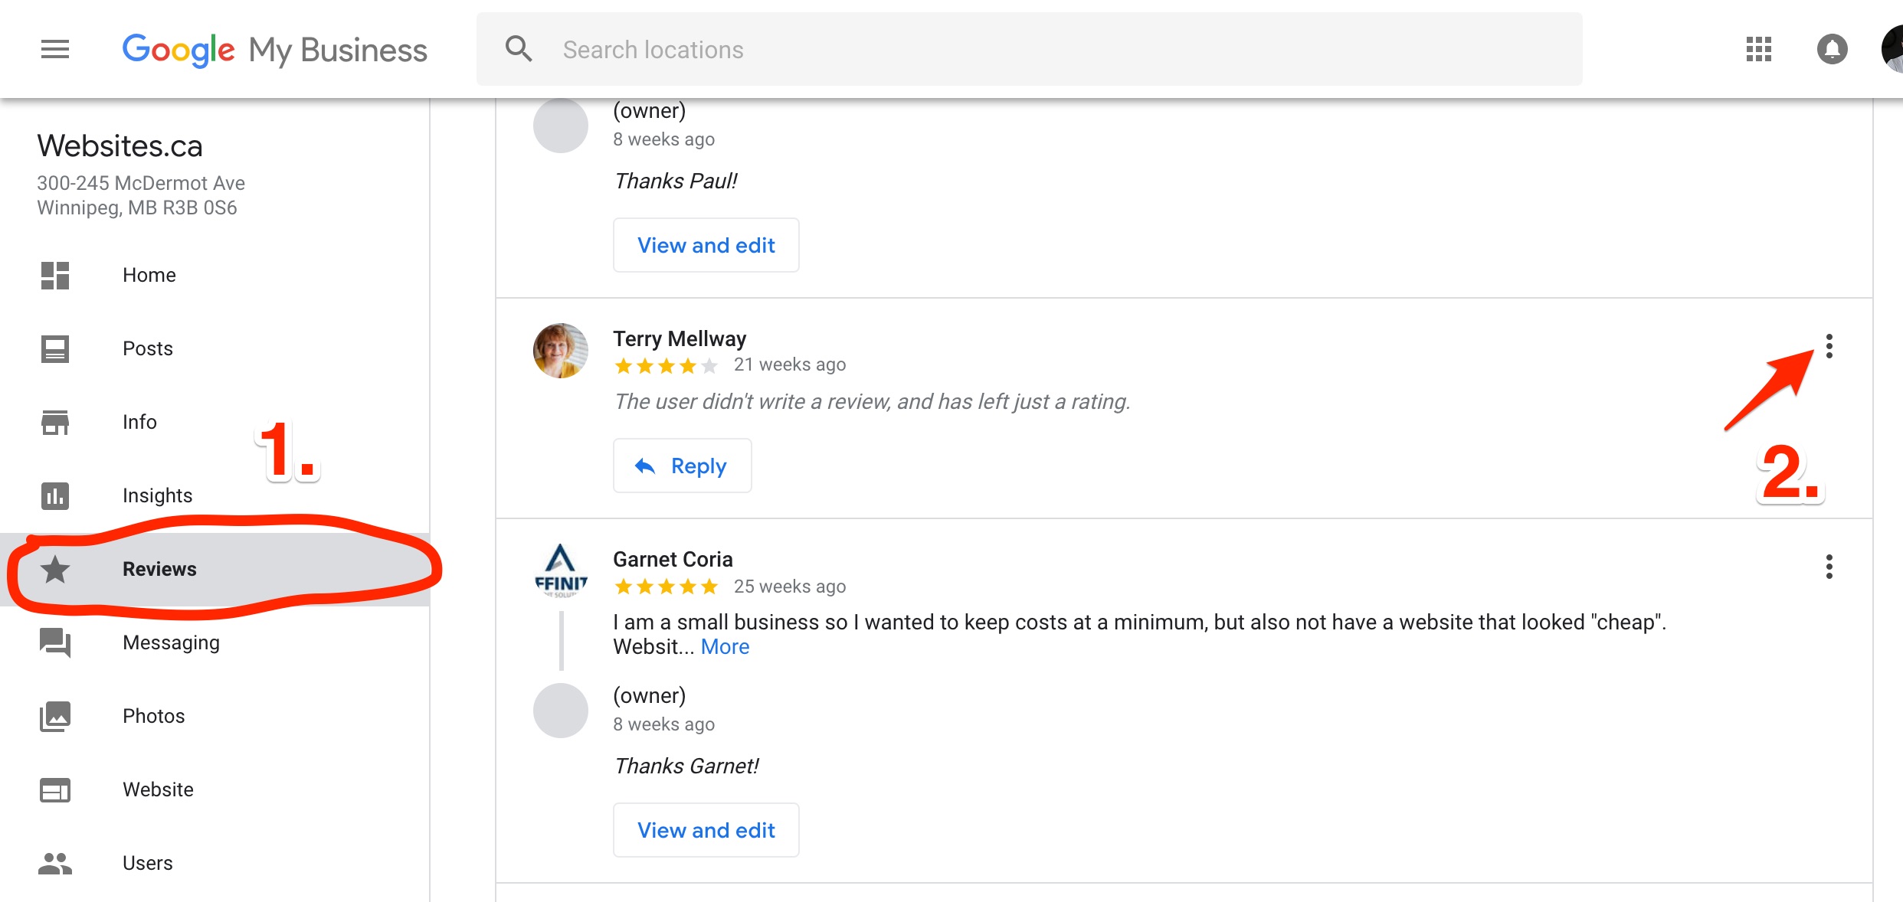Click Garnet Coria's five-star rating
This screenshot has height=902, width=1903.
click(666, 587)
